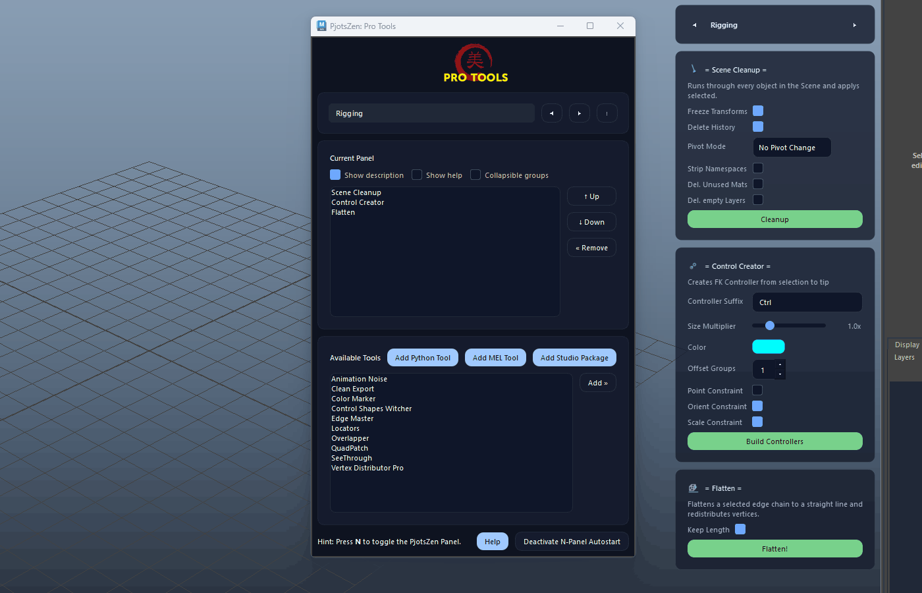The width and height of the screenshot is (922, 593).
Task: Open the Layers menu at the right edge
Action: (904, 357)
